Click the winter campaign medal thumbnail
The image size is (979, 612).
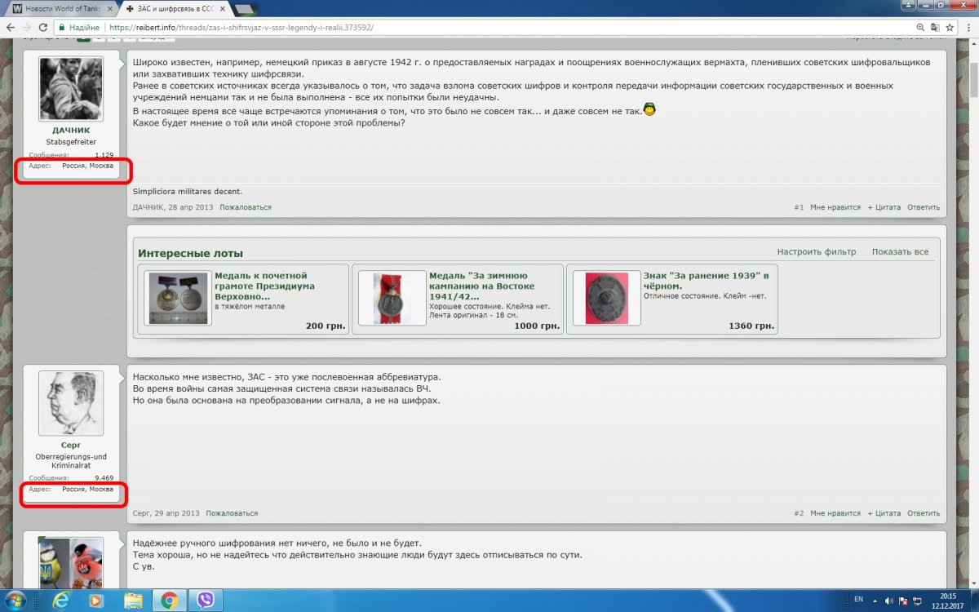point(392,299)
